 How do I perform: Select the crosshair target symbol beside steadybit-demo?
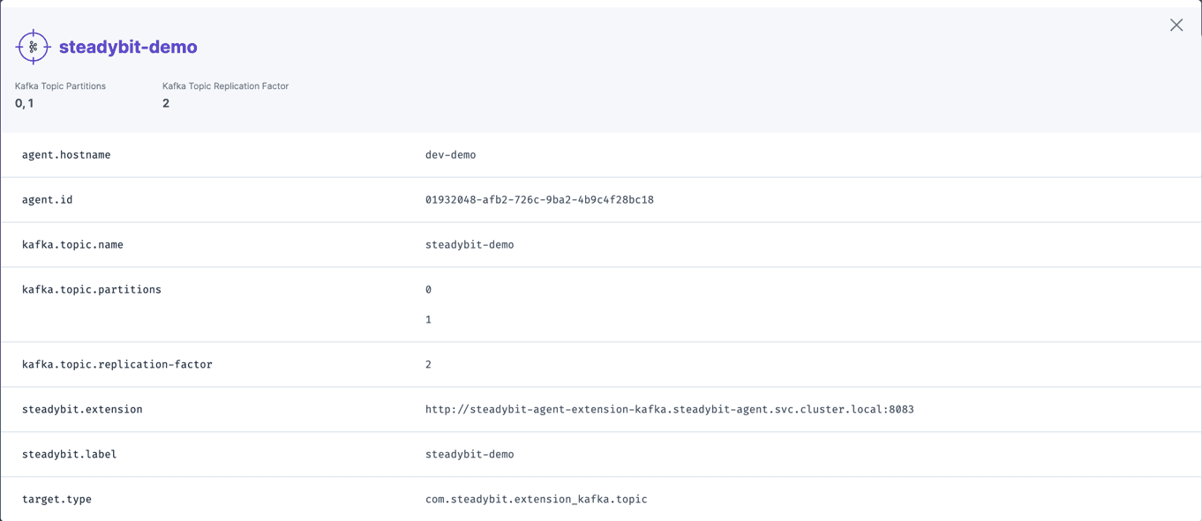coord(33,47)
